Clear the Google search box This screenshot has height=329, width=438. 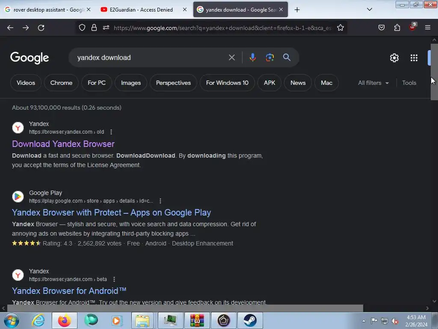click(231, 57)
